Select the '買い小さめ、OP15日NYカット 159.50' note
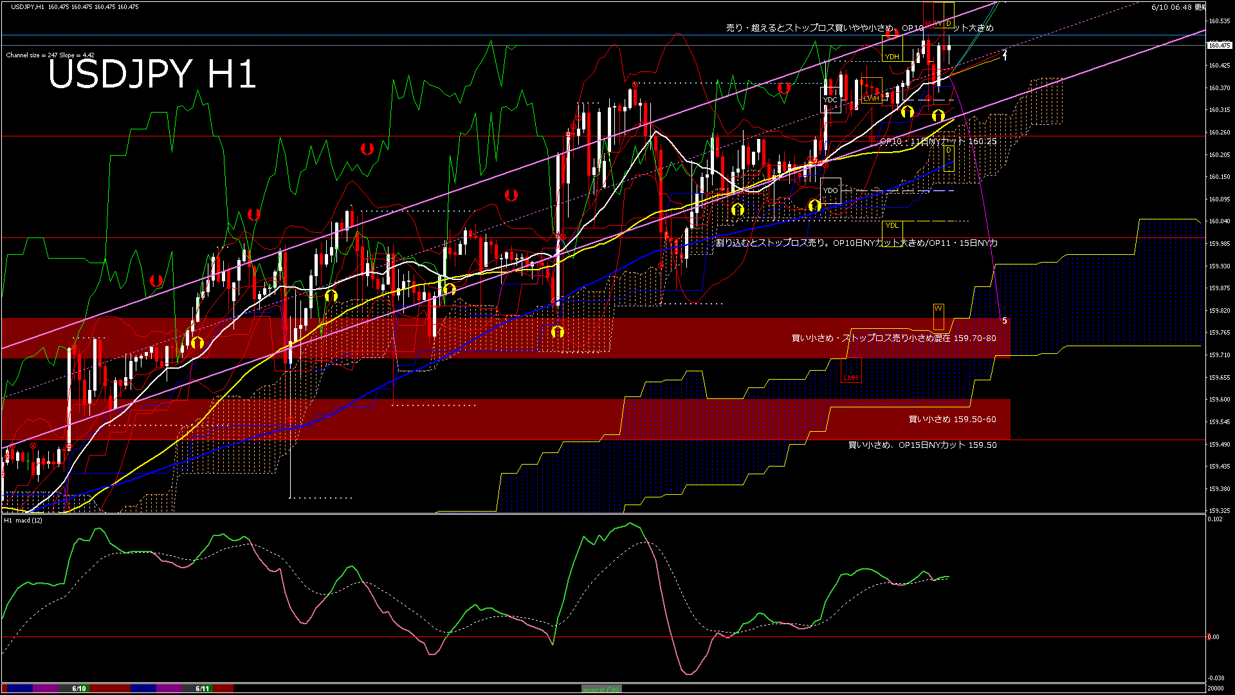 (922, 445)
